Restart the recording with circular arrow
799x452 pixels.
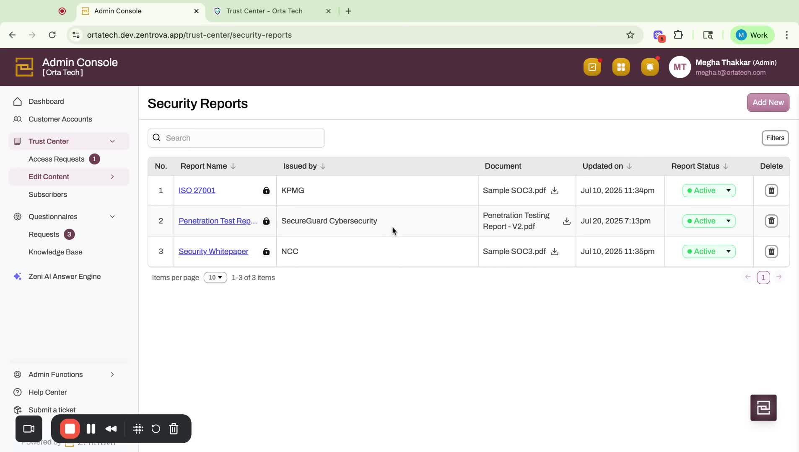pyautogui.click(x=156, y=429)
